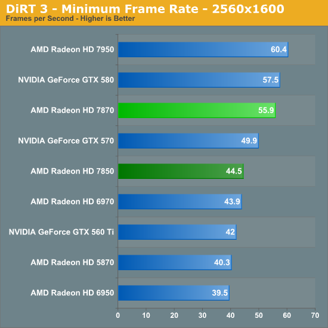Click the axis tick label 60

(x=287, y=315)
